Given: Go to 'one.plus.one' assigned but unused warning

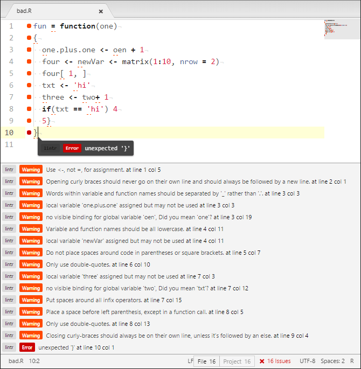Looking at the screenshot, I should [140, 205].
